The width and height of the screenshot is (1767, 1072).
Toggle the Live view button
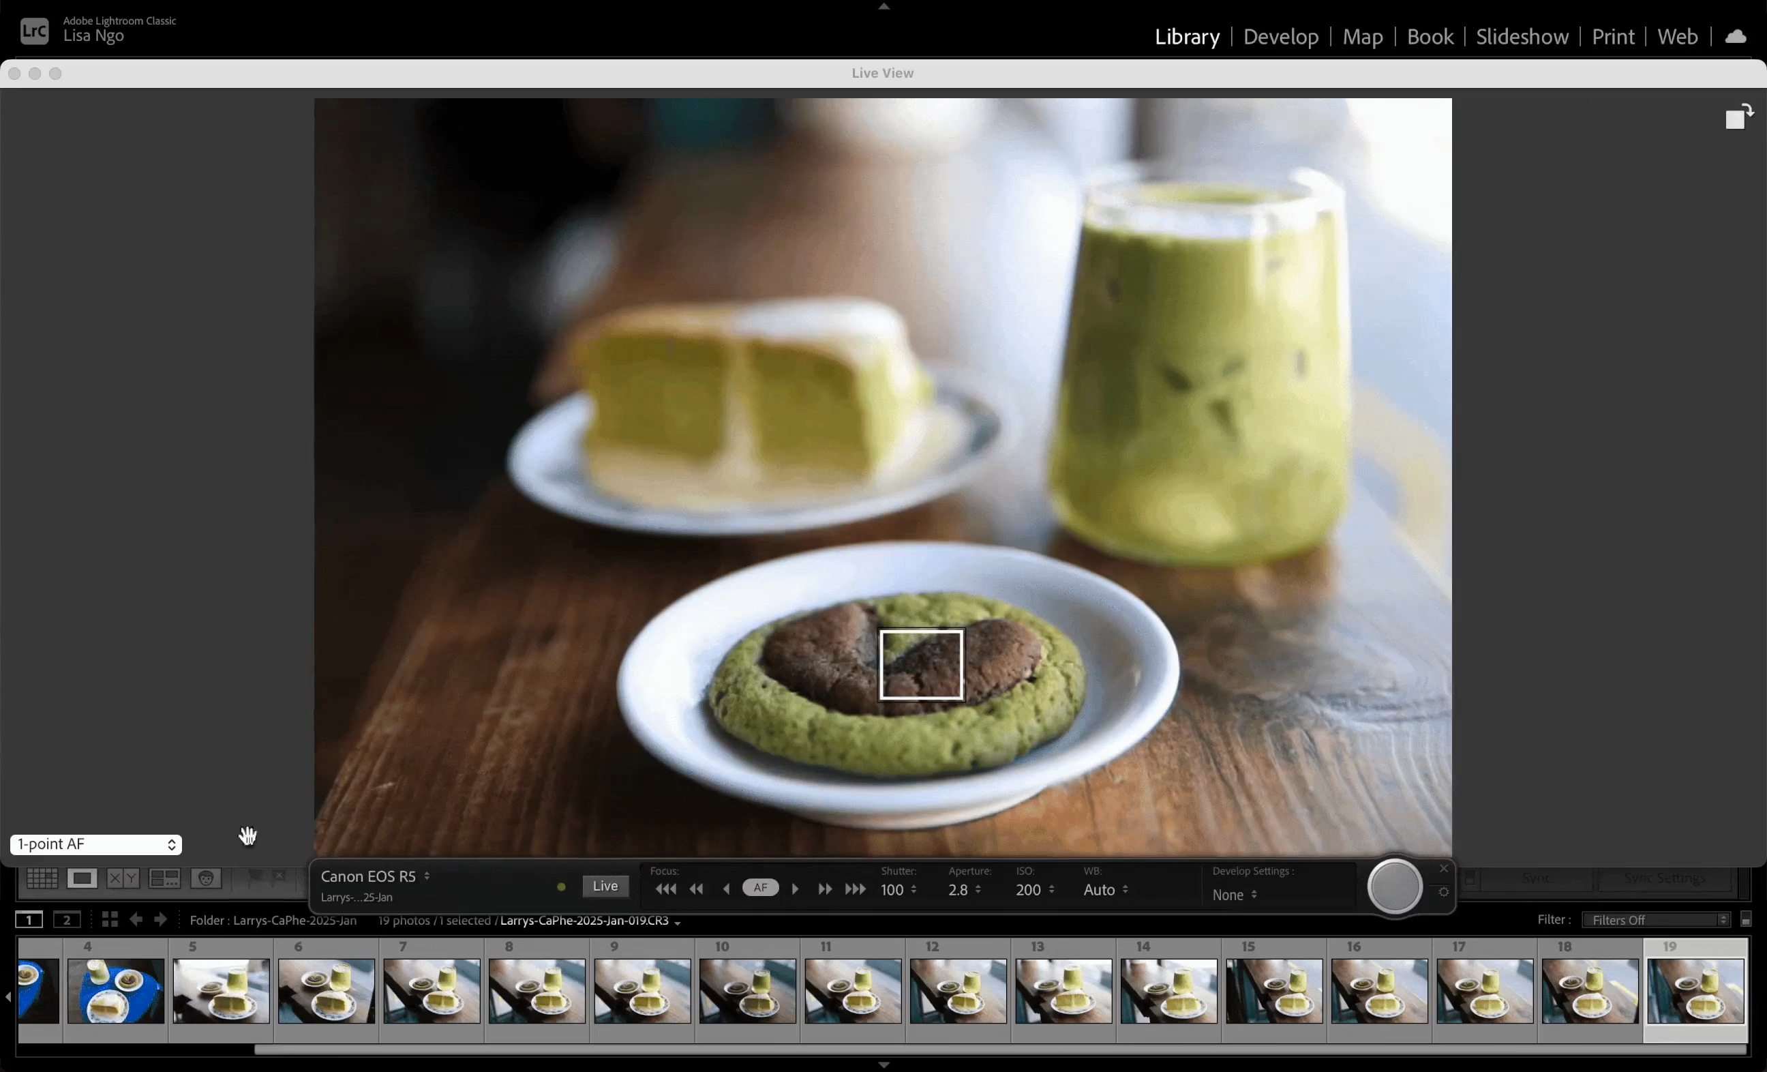pos(605,886)
